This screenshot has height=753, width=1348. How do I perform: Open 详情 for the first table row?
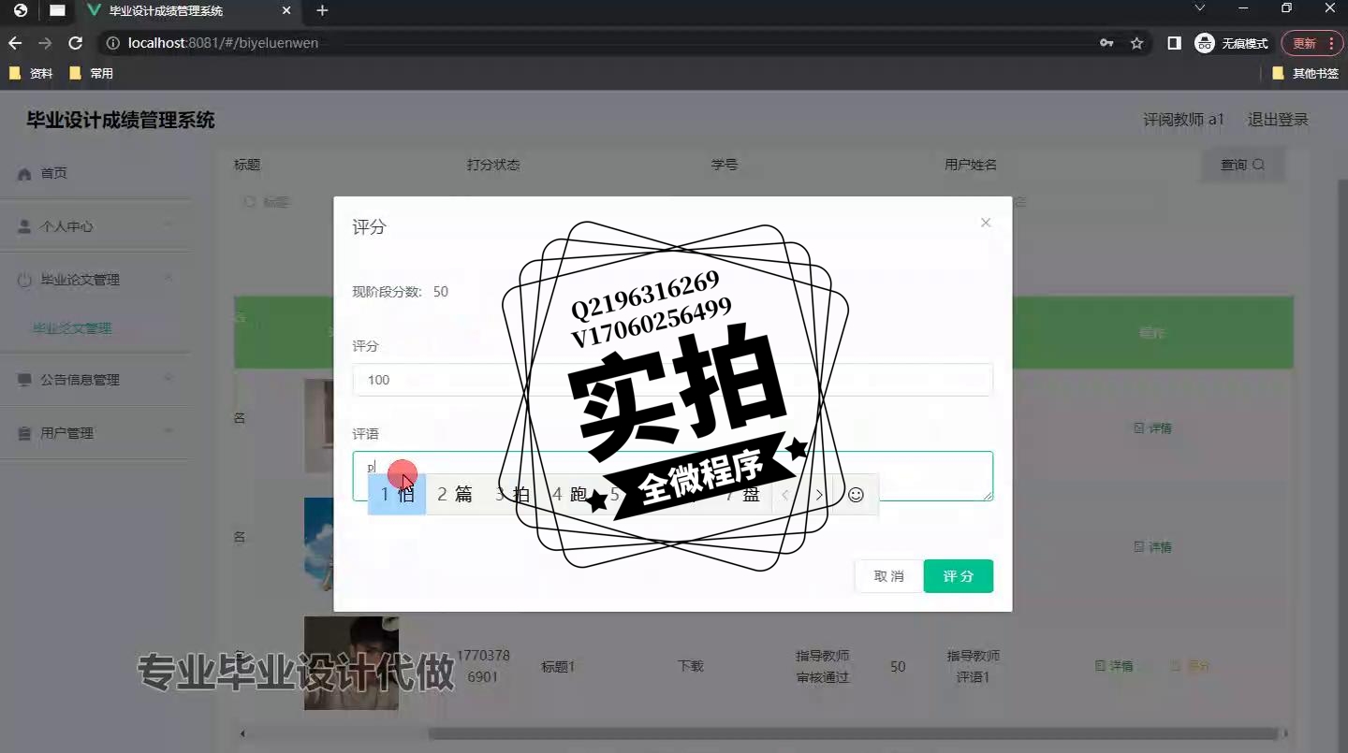click(x=1152, y=428)
